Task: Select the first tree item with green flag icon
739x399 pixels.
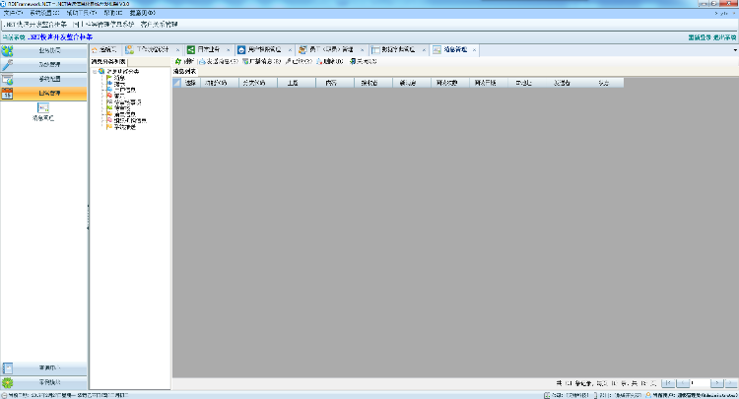Action: [x=116, y=78]
